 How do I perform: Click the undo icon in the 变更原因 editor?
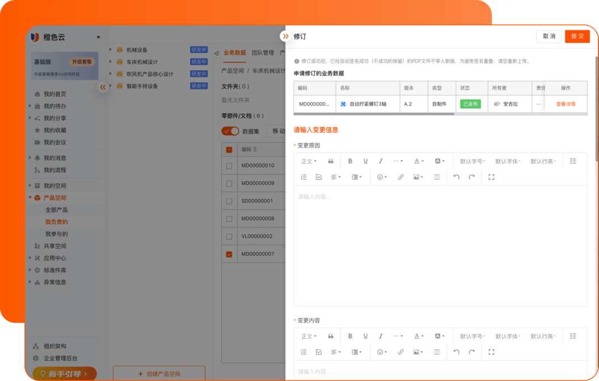[x=456, y=177]
